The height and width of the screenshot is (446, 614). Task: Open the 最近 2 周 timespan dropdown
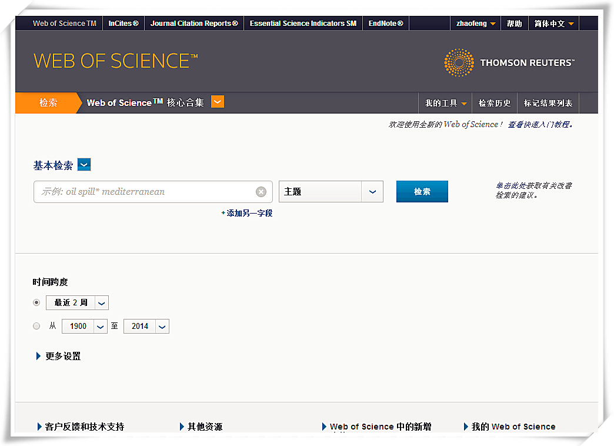77,302
